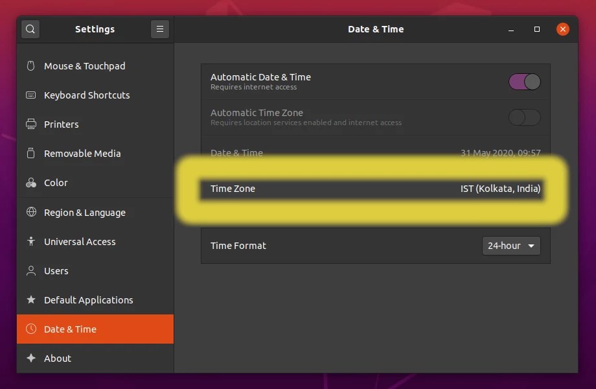Click the About entry in the sidebar
Screen dimensions: 596x389
(30, 358)
